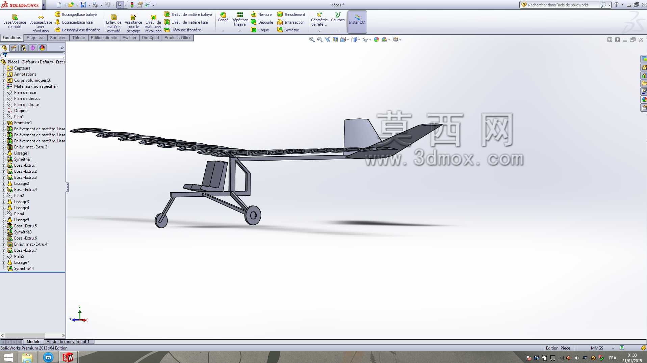Add a Nervure rib feature
This screenshot has width=647, height=363.
pos(261,15)
